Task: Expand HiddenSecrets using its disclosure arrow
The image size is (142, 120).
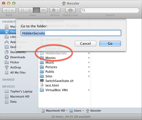Action: [89, 53]
